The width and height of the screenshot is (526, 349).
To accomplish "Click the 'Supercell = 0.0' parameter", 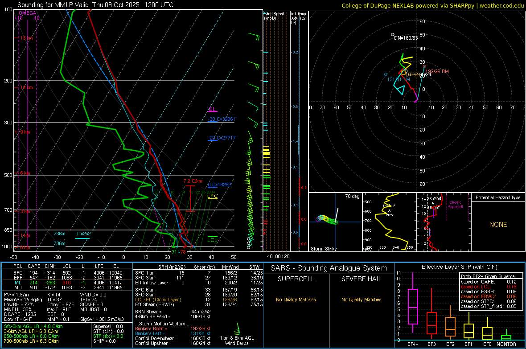I will click(108, 326).
